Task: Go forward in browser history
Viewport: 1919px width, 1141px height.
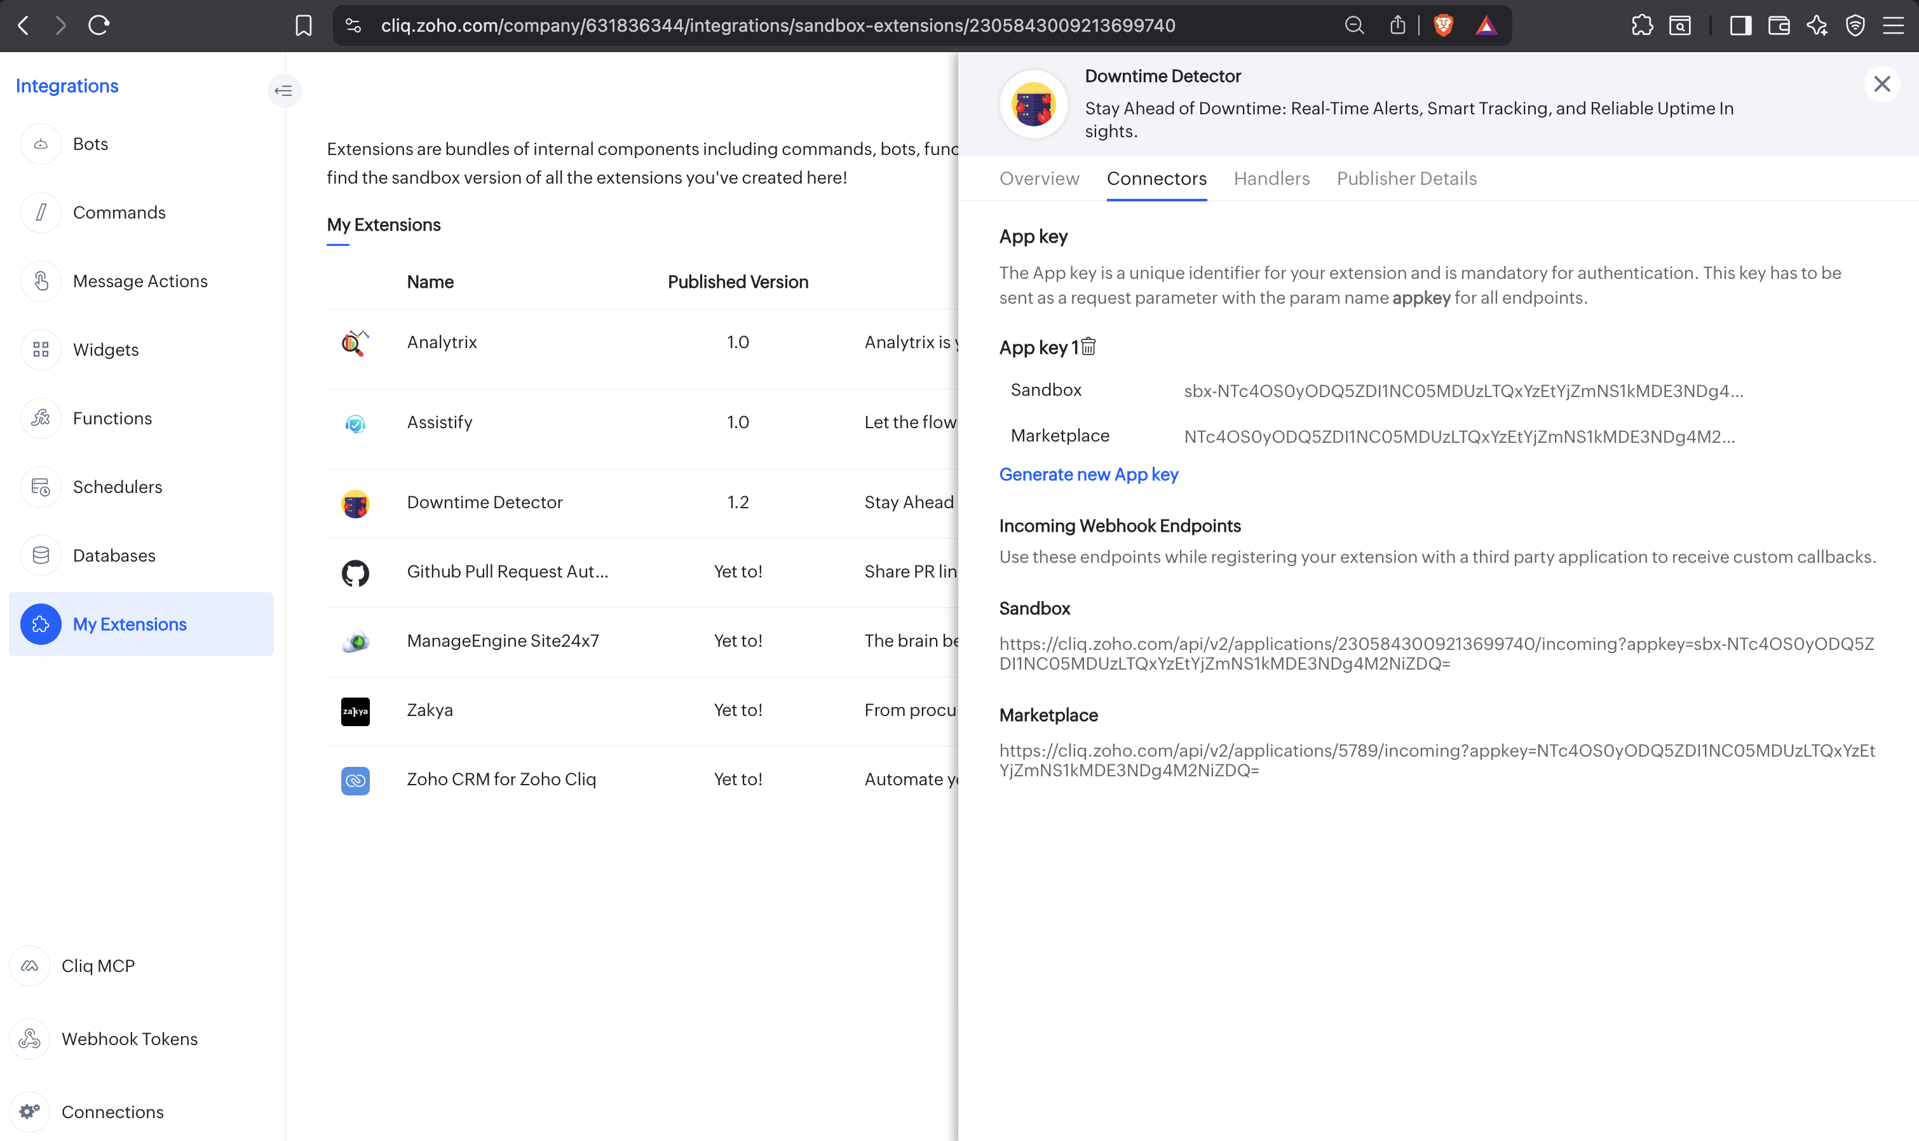Action: coord(61,25)
